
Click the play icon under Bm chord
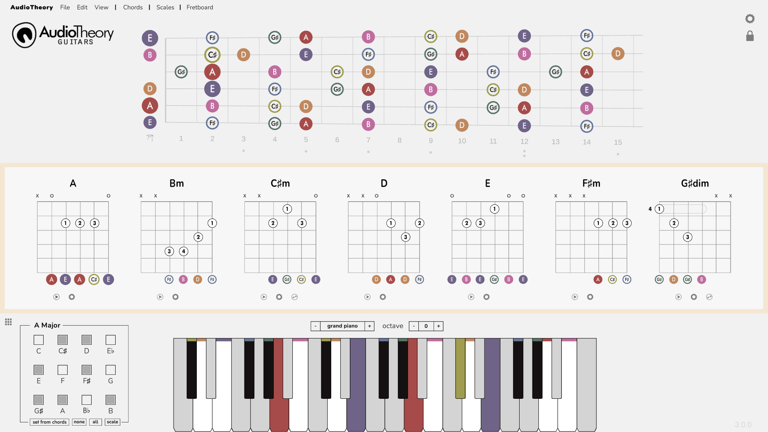[160, 296]
